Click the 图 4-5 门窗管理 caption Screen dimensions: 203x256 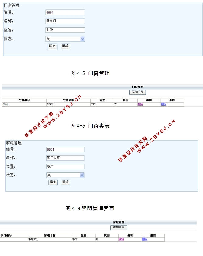90,73
